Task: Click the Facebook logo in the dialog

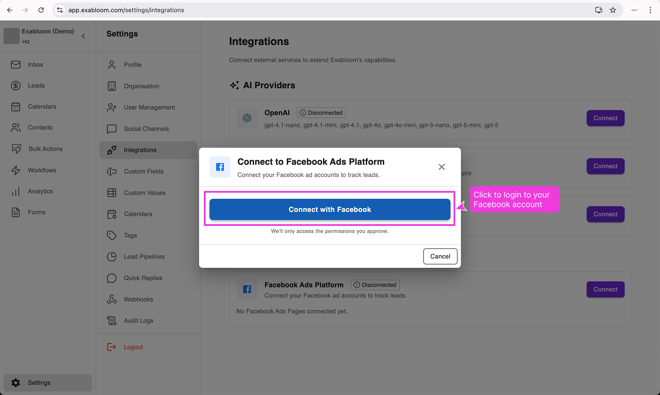Action: (x=220, y=167)
